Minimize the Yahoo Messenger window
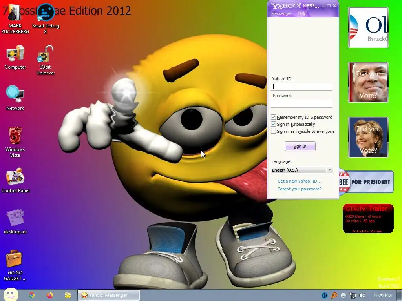 click(x=323, y=6)
